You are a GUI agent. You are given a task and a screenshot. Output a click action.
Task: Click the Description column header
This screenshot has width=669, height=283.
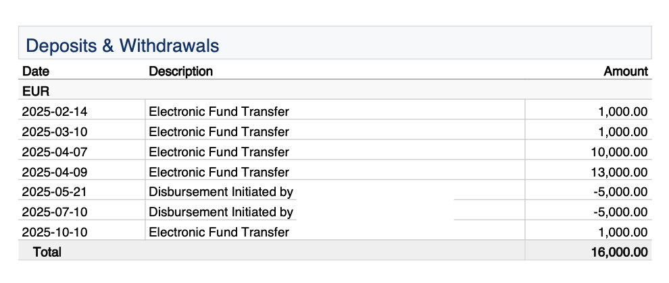pos(180,71)
